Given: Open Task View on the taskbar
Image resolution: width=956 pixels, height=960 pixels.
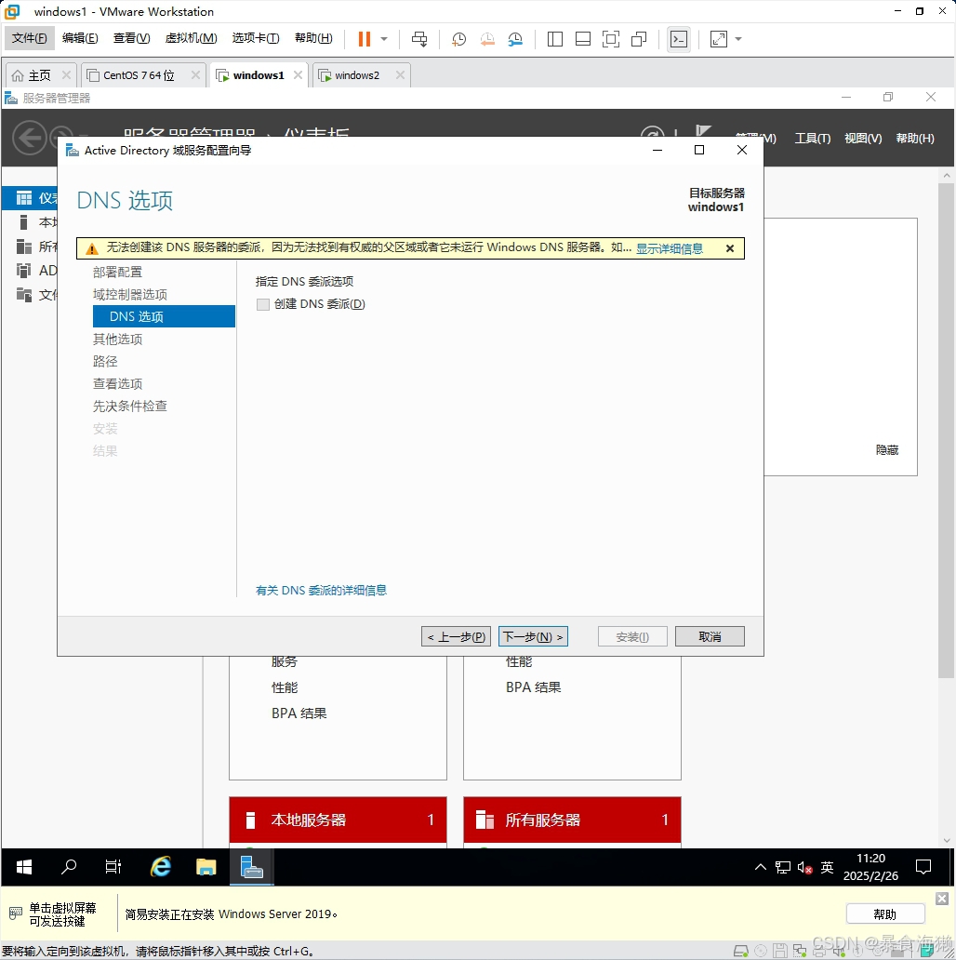Looking at the screenshot, I should pyautogui.click(x=113, y=867).
